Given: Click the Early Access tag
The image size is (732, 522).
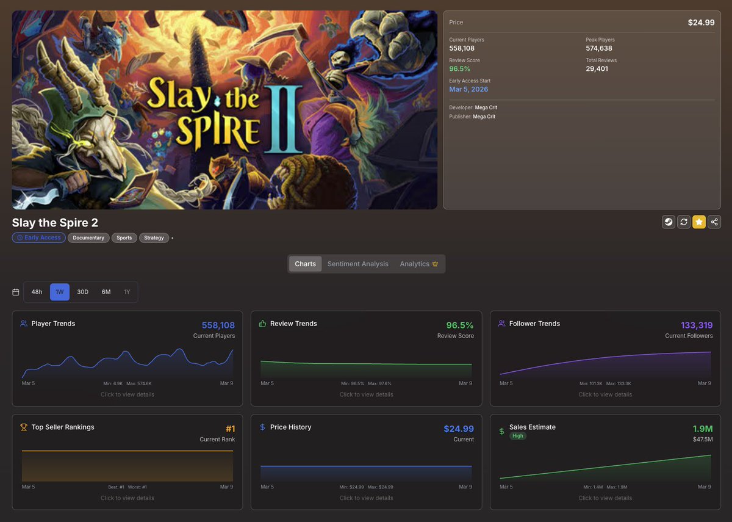Looking at the screenshot, I should pos(38,237).
